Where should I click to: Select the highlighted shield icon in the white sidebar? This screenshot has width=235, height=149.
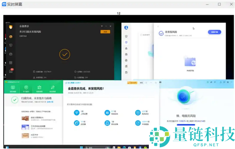[126, 42]
